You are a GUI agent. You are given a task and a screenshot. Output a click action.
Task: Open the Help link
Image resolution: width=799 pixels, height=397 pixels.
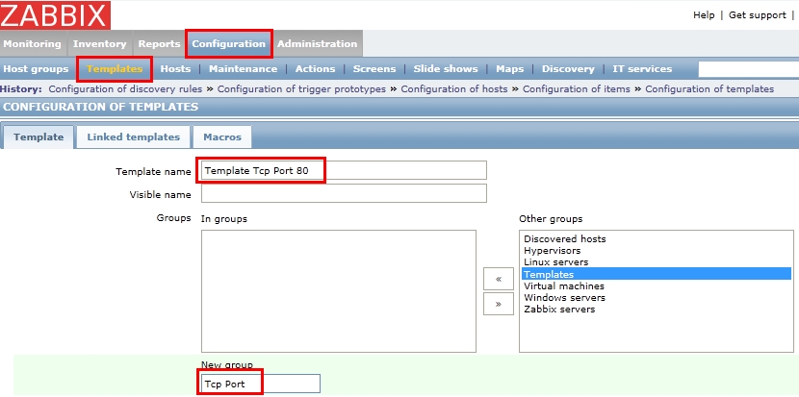(x=704, y=15)
